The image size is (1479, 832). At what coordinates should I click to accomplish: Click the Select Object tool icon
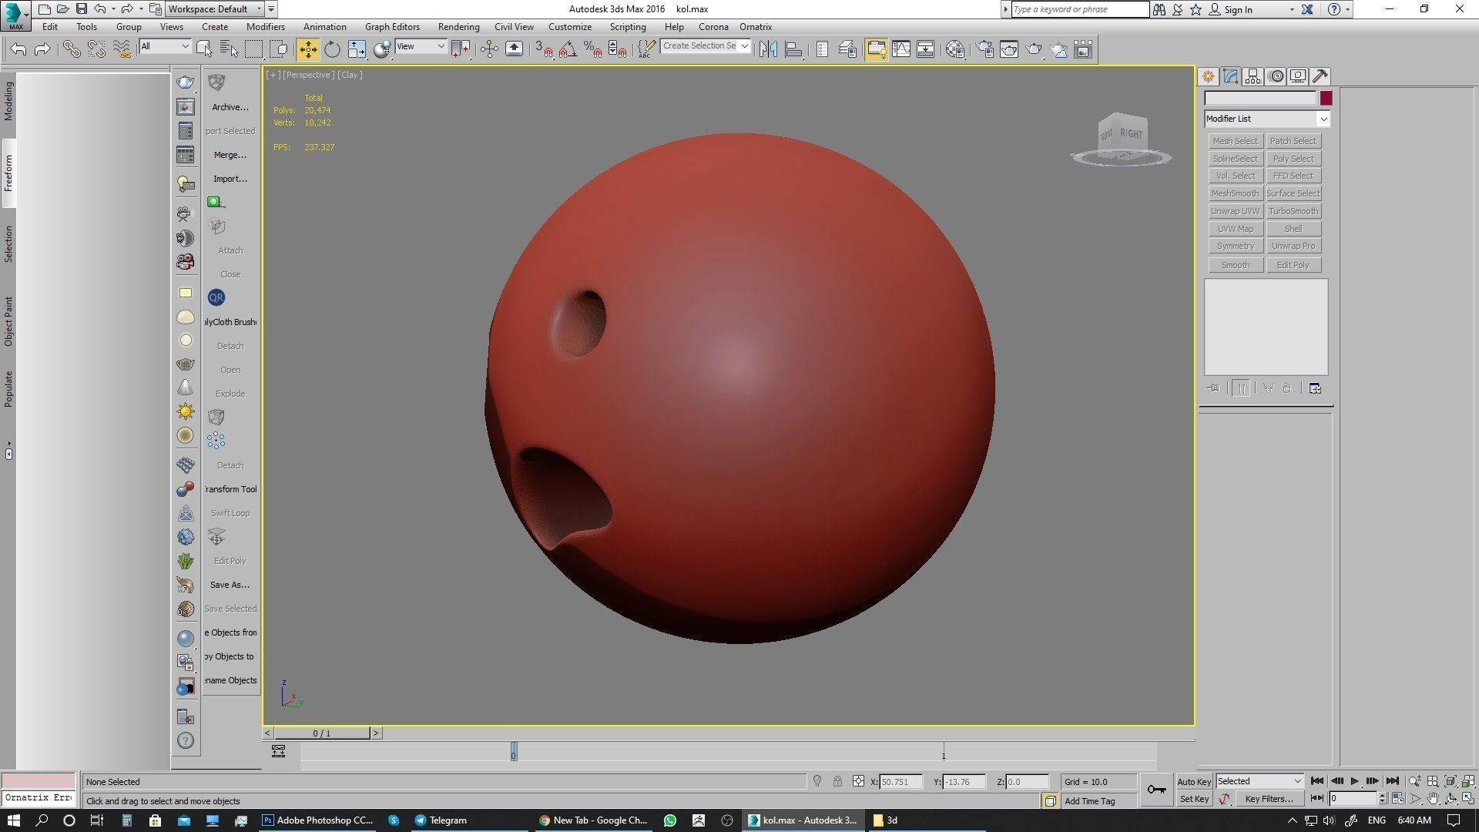(204, 49)
